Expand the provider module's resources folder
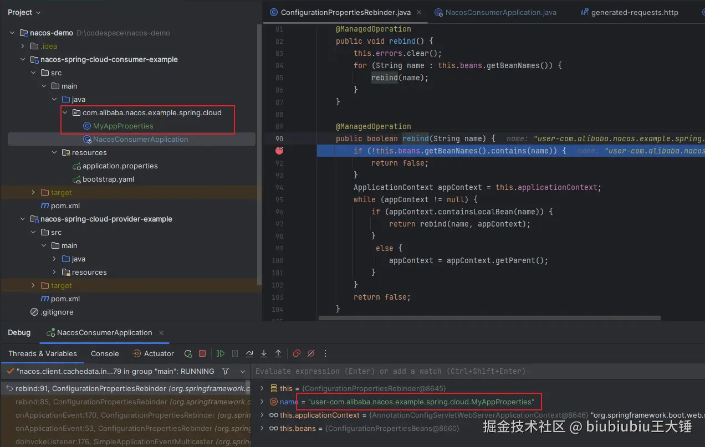Viewport: 705px width, 447px height. pyautogui.click(x=54, y=272)
